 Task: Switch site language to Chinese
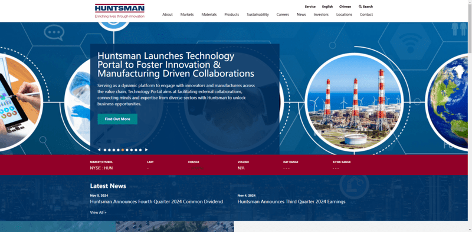(x=345, y=6)
